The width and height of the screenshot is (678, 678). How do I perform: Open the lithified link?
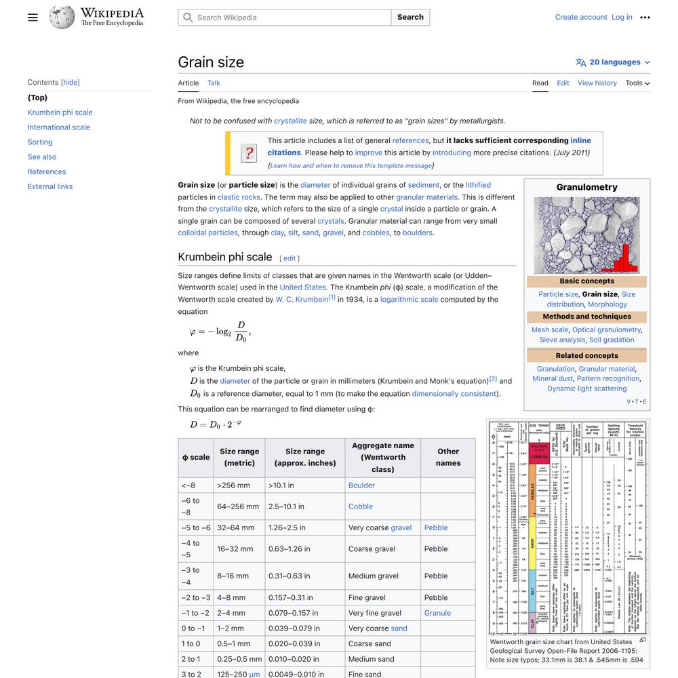[x=478, y=185]
